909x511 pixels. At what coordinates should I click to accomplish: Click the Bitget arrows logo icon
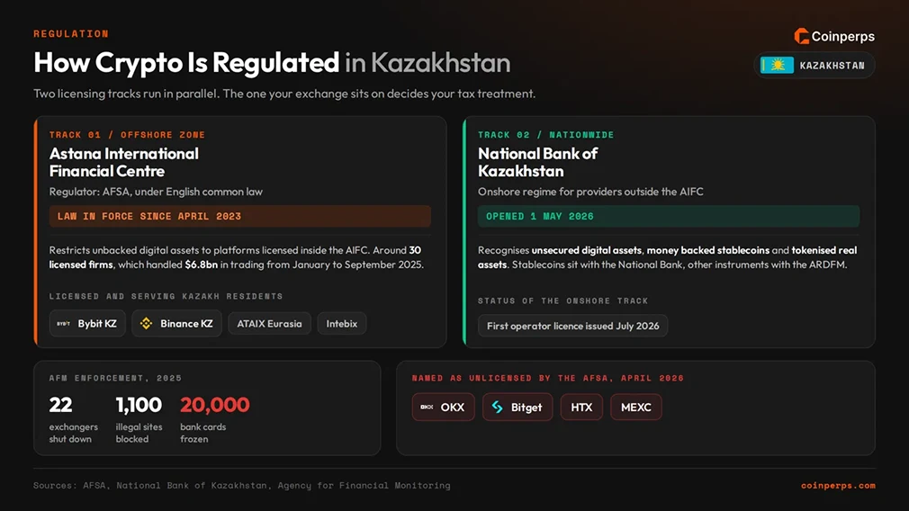click(498, 408)
